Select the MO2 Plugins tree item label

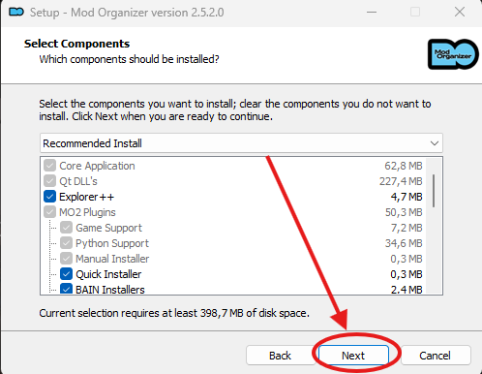87,212
